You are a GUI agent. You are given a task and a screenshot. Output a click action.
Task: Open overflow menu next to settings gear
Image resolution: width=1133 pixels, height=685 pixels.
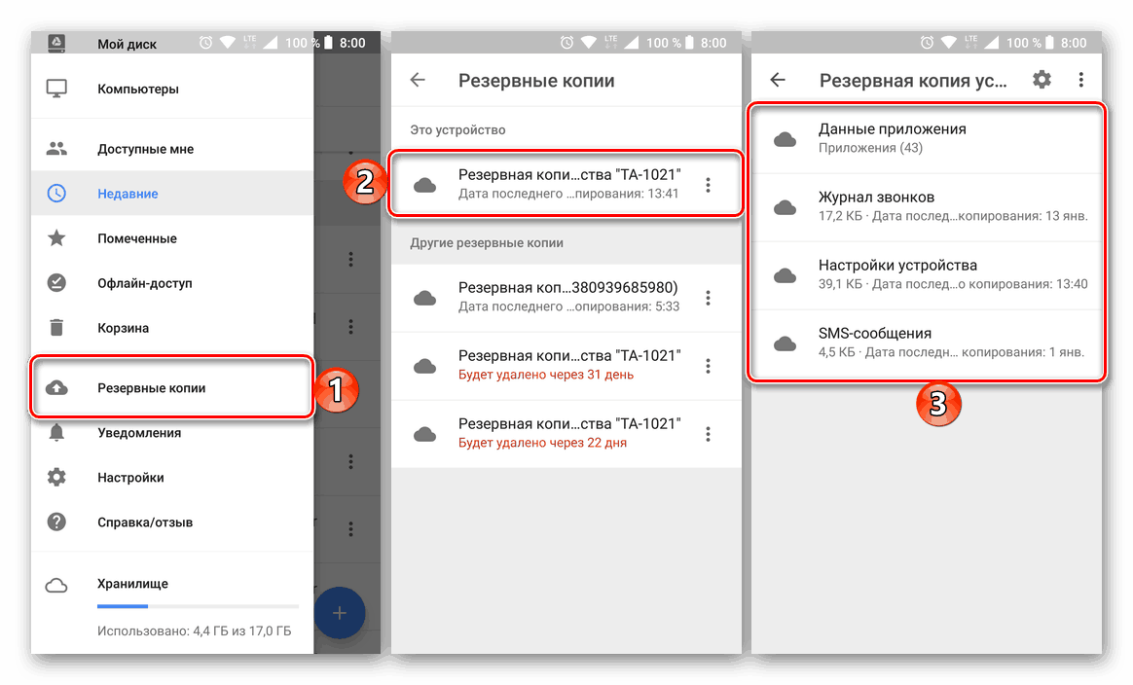click(1081, 80)
